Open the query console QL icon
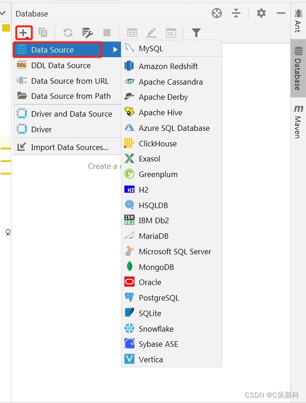Image resolution: width=306 pixels, height=403 pixels. (x=171, y=33)
